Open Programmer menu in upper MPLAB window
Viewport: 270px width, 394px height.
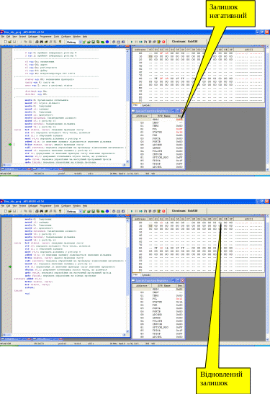[45, 37]
